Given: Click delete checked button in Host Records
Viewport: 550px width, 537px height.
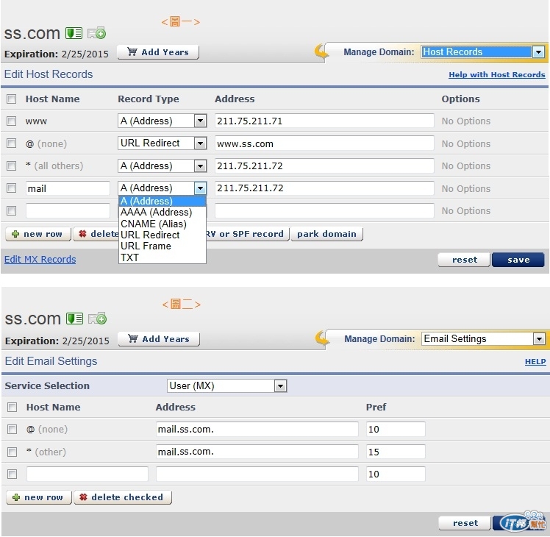Looking at the screenshot, I should coord(96,234).
